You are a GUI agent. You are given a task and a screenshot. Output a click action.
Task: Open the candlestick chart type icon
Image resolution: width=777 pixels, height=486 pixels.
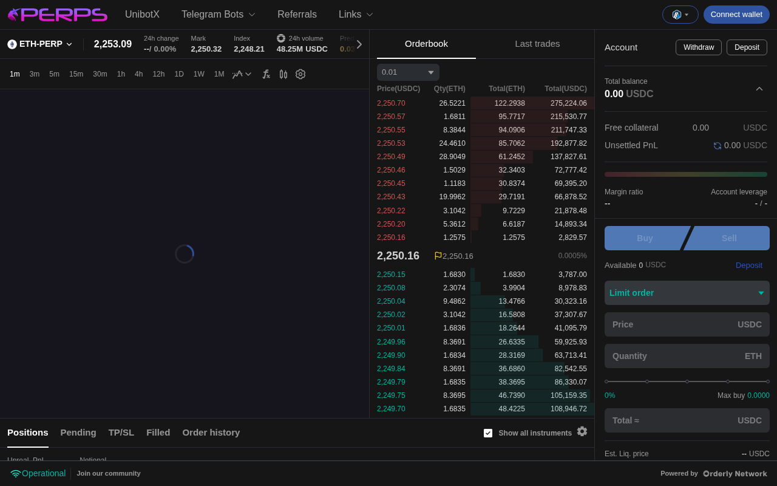(x=283, y=74)
